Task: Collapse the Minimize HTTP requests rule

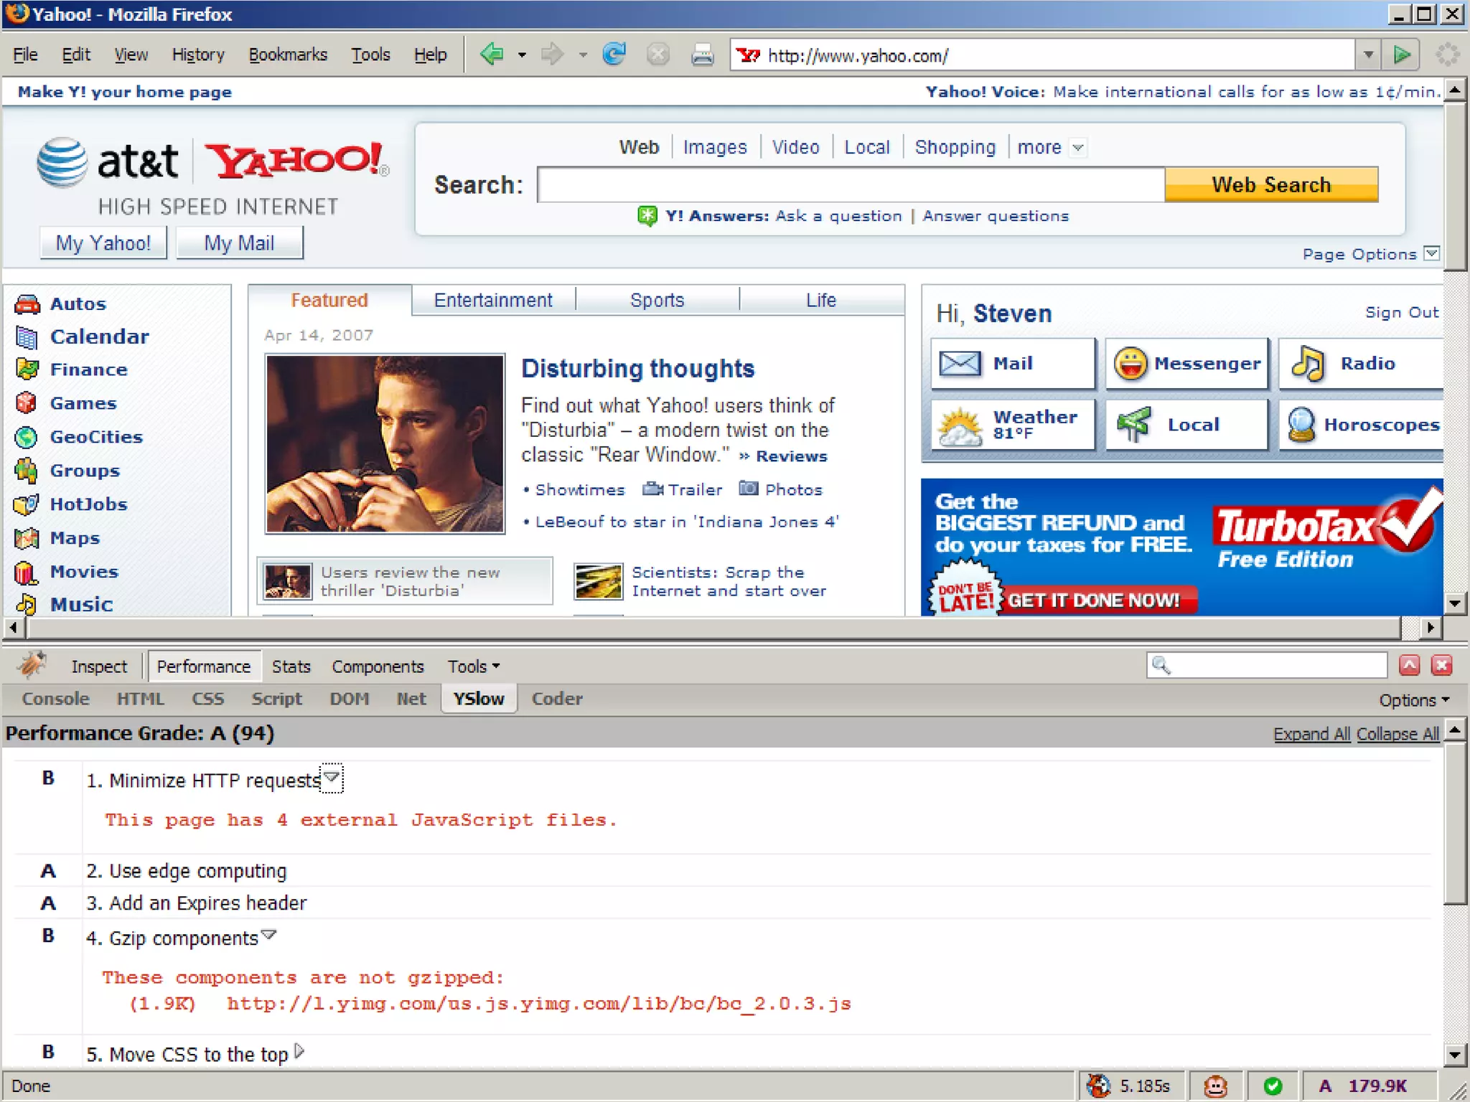Action: point(331,778)
